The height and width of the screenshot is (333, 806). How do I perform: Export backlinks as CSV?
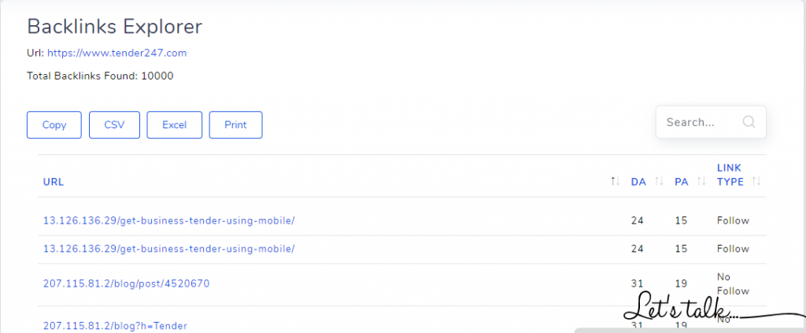pos(114,125)
